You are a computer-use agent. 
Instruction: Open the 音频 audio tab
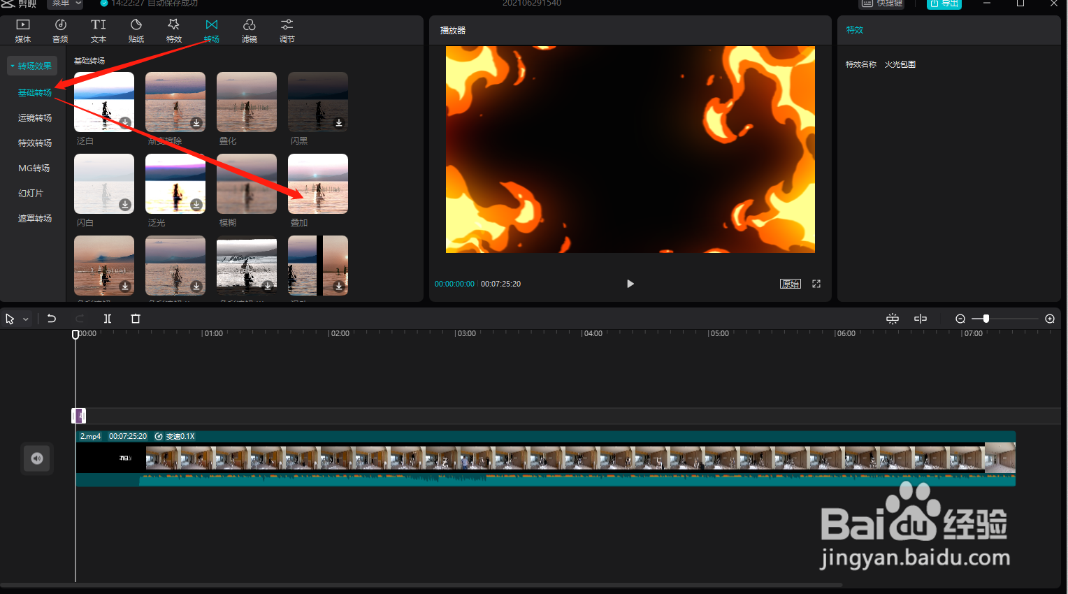click(61, 31)
